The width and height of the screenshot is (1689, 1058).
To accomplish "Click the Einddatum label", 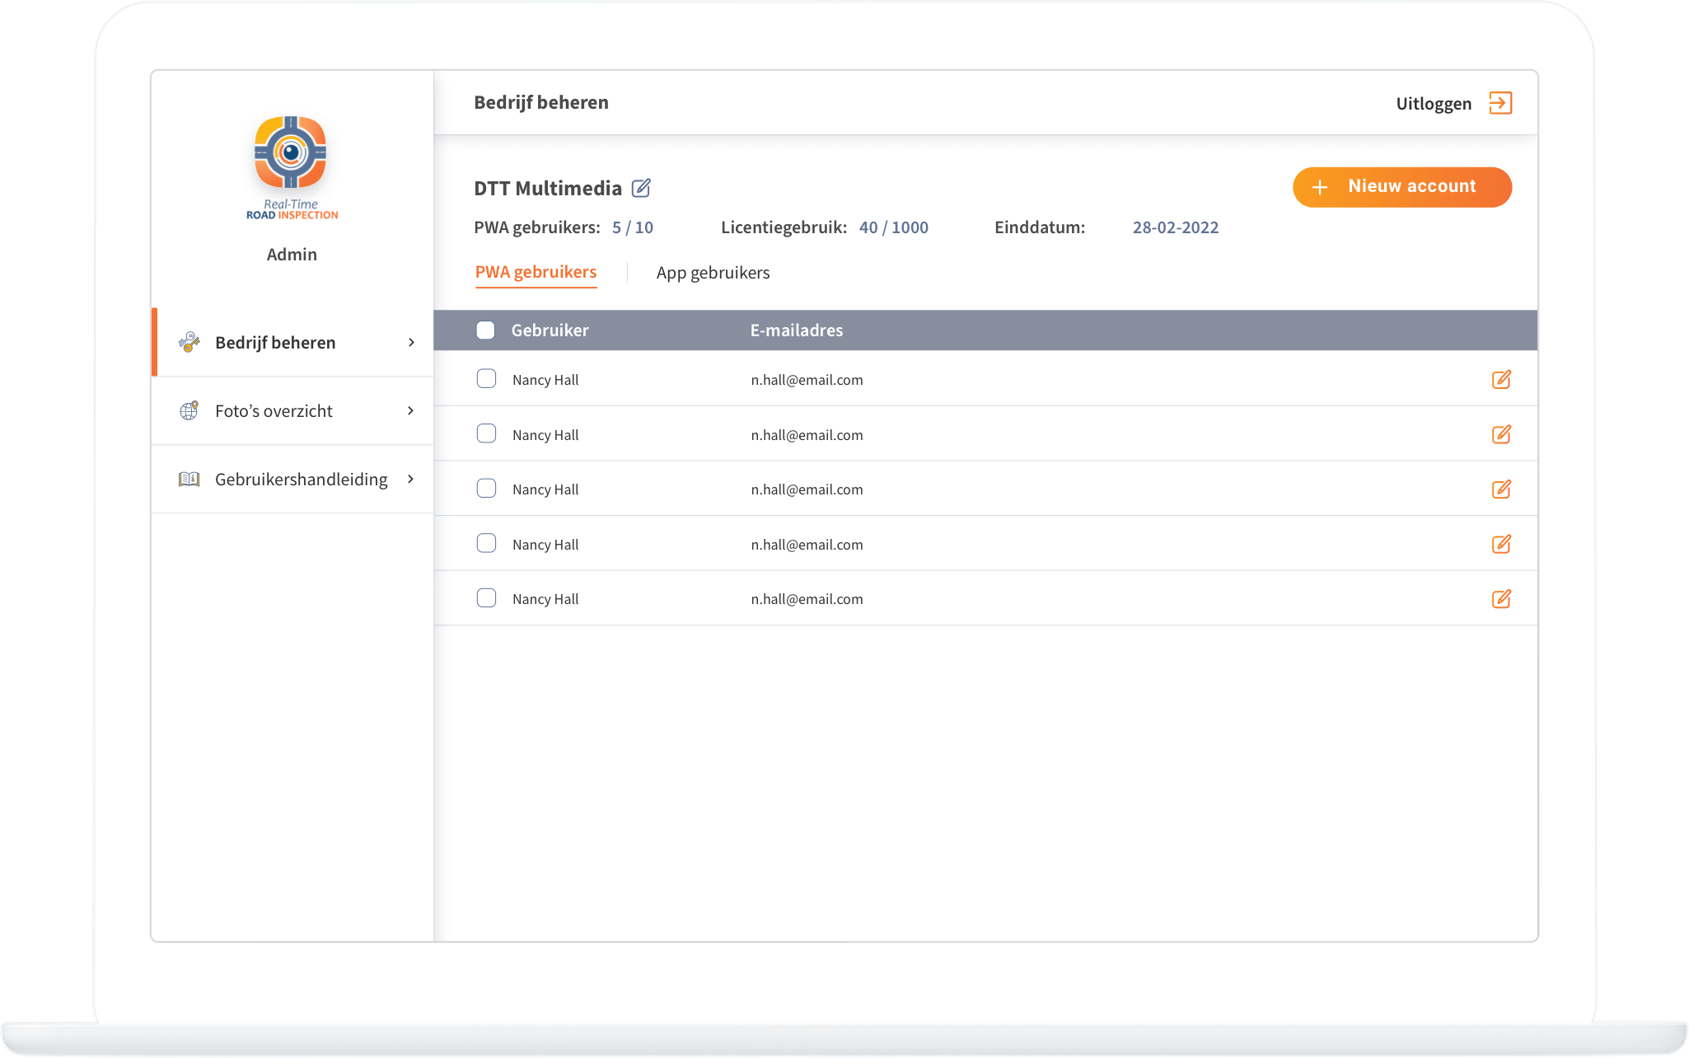I will tap(1040, 227).
